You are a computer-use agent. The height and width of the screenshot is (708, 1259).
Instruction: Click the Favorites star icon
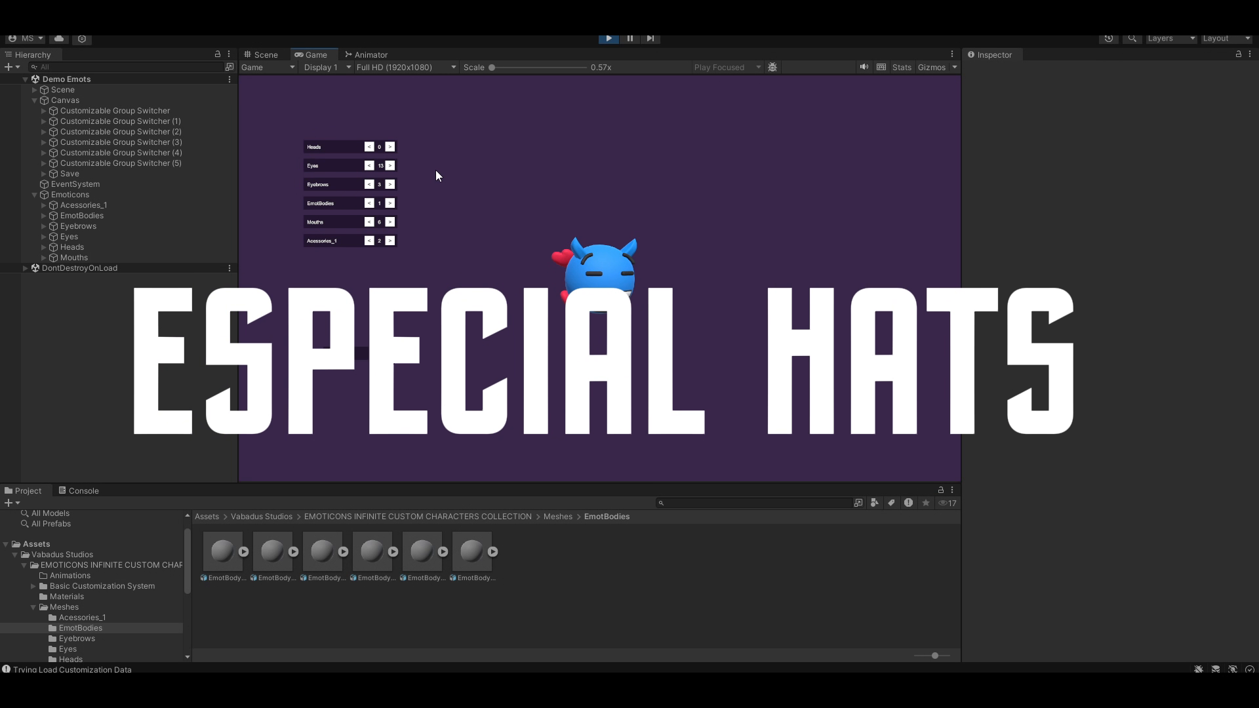click(x=926, y=503)
